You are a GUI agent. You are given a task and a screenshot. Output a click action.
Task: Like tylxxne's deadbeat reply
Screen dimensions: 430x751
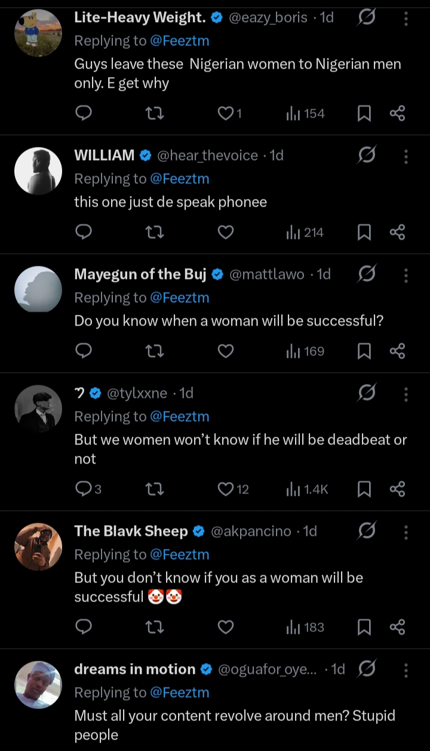click(225, 489)
